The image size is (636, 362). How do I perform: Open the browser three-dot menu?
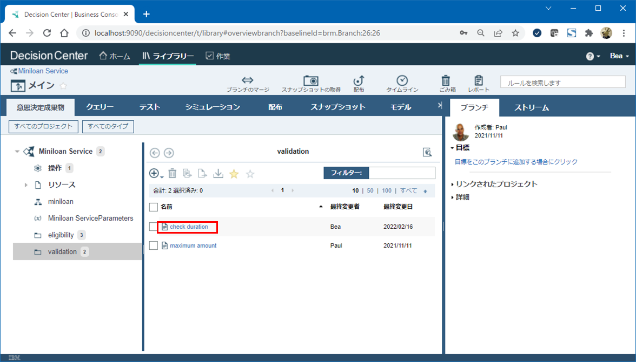(624, 33)
